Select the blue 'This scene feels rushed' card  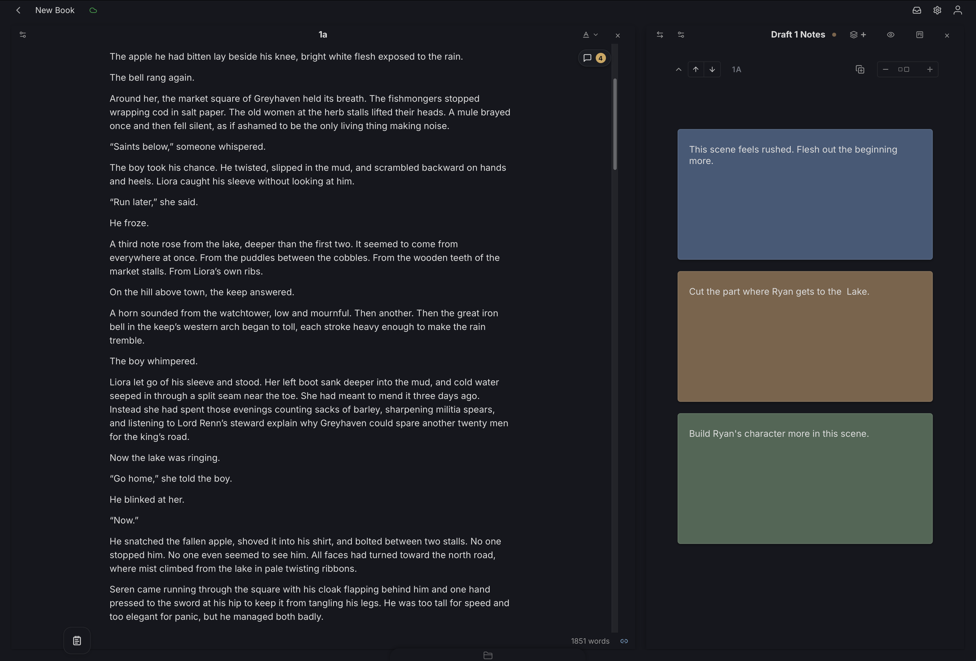pos(805,194)
